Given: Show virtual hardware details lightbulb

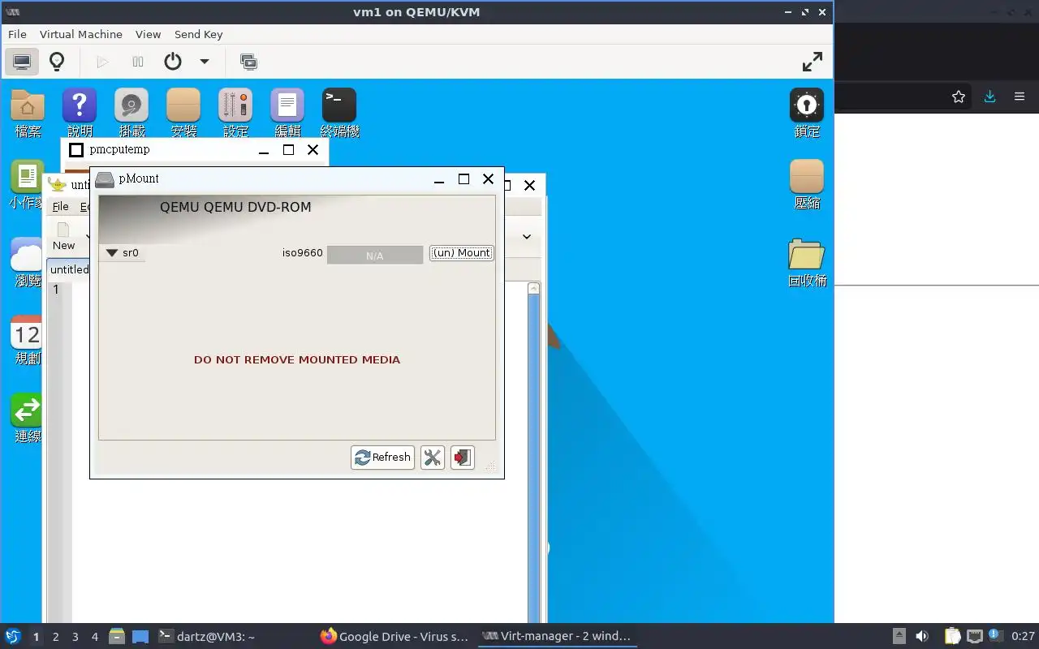Looking at the screenshot, I should [x=57, y=62].
